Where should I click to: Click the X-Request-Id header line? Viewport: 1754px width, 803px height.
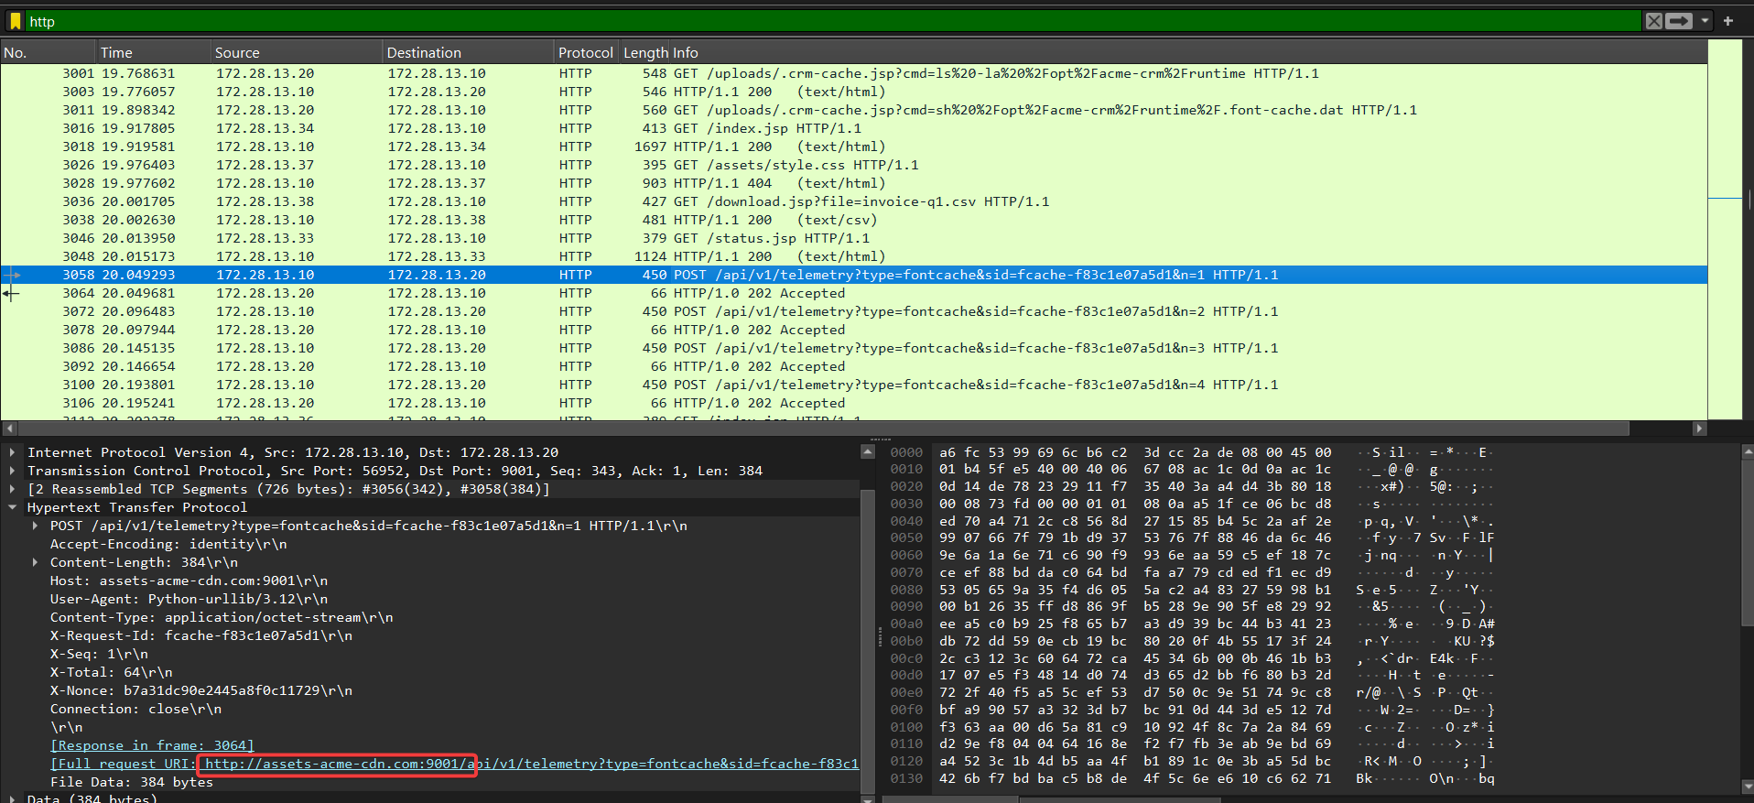tap(201, 635)
